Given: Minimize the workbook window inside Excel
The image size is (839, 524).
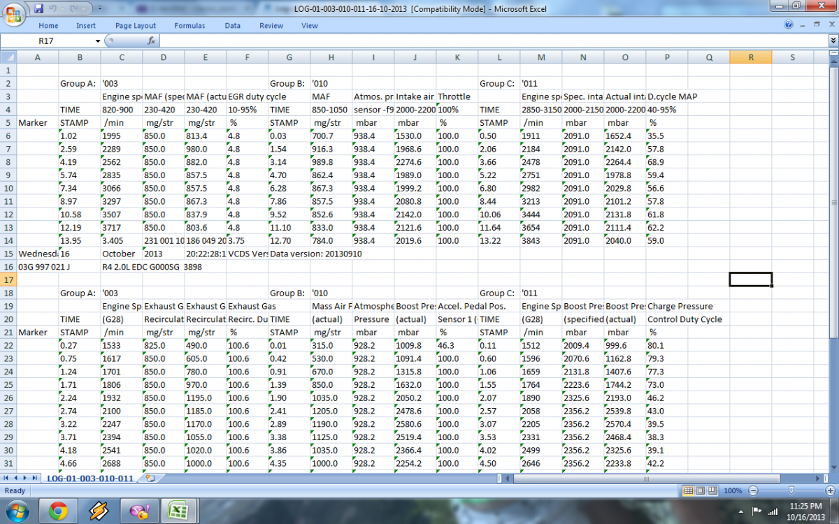Looking at the screenshot, I should (x=803, y=25).
